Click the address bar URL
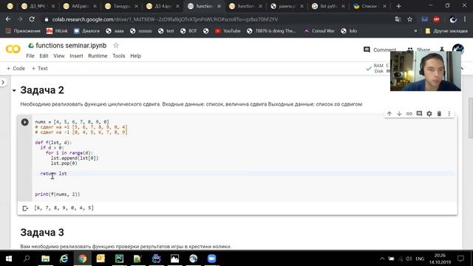This screenshot has height=266, width=473. [x=165, y=19]
